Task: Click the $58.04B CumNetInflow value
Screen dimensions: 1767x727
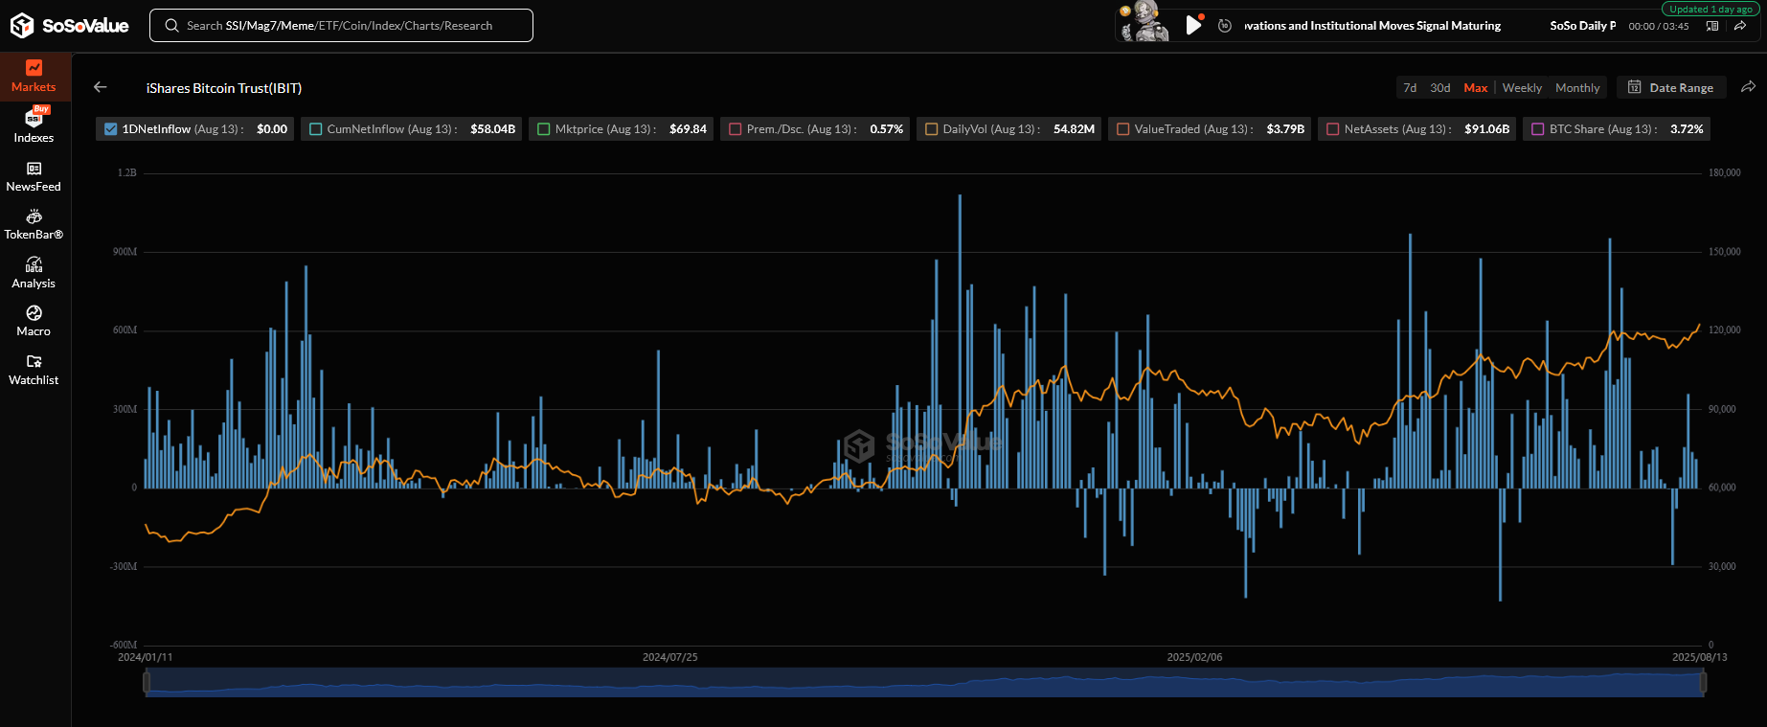Action: tap(493, 129)
